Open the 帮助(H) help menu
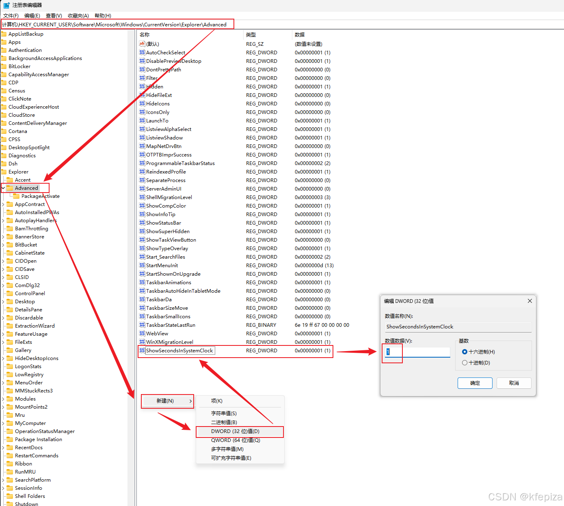The image size is (564, 506). 103,16
